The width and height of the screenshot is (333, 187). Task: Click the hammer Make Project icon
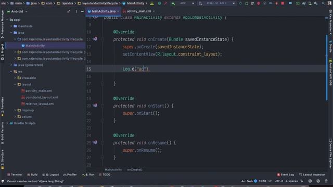165,3
